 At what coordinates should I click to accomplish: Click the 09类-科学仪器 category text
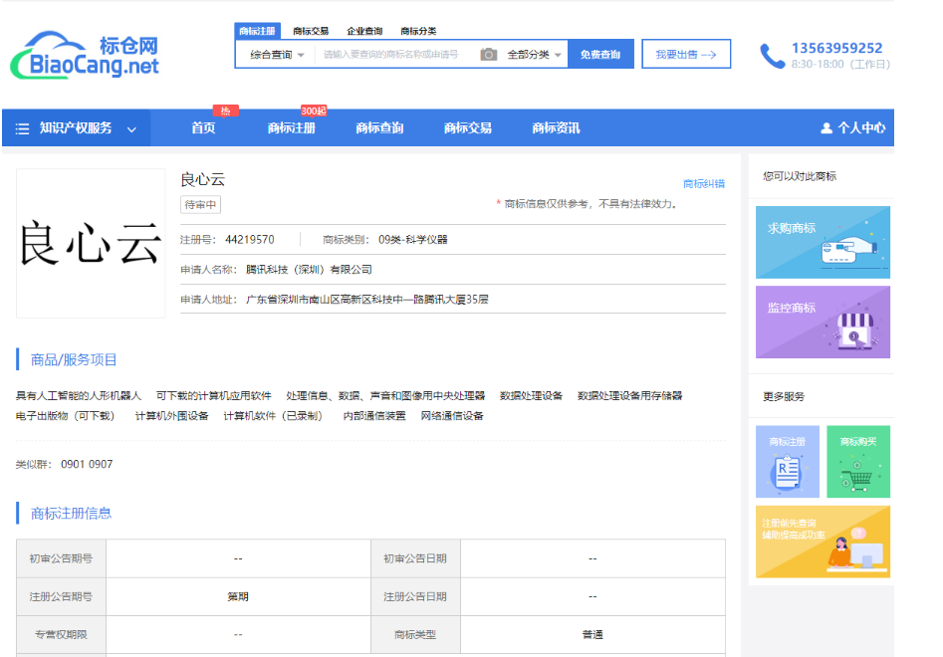pos(413,240)
